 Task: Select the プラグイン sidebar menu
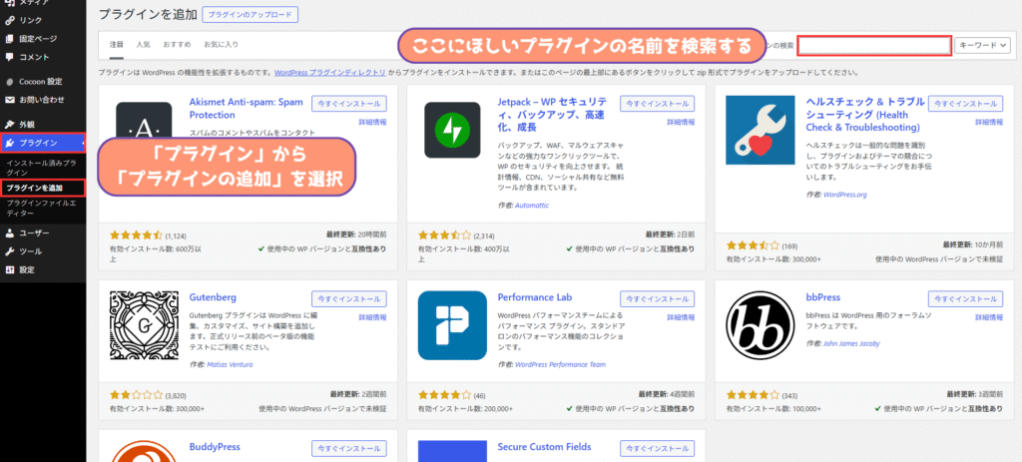(x=42, y=143)
